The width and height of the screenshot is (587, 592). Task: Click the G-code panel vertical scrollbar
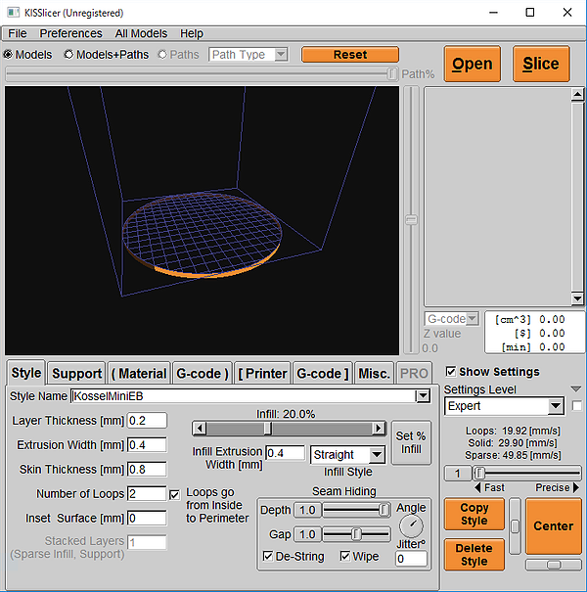tap(577, 197)
